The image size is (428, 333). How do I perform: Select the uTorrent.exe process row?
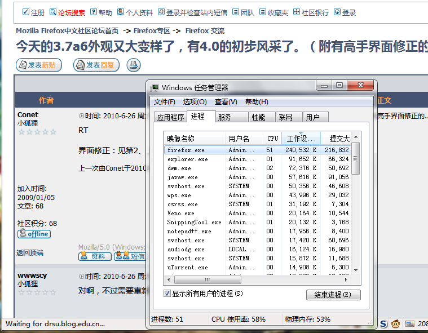(x=258, y=267)
